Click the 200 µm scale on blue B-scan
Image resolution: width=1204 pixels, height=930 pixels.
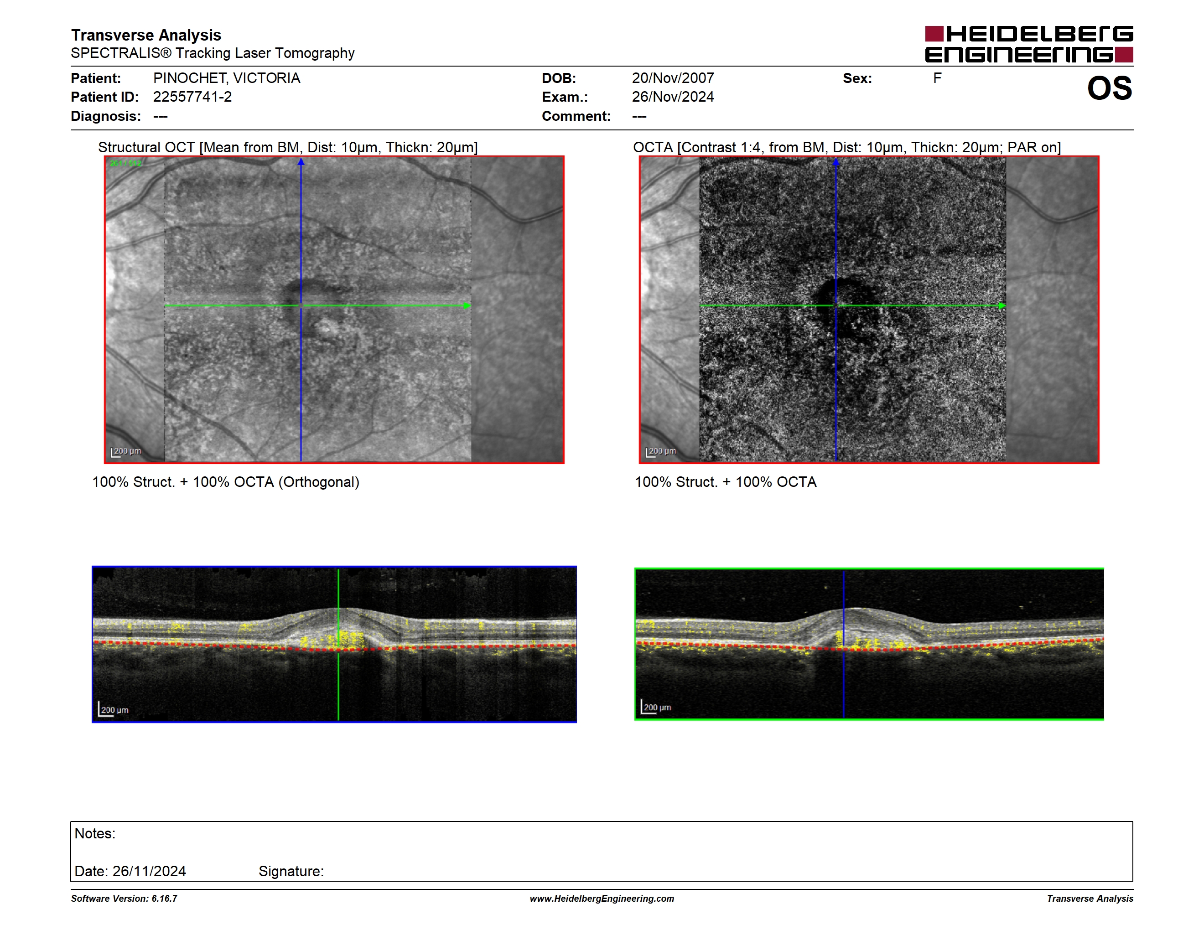click(x=113, y=710)
